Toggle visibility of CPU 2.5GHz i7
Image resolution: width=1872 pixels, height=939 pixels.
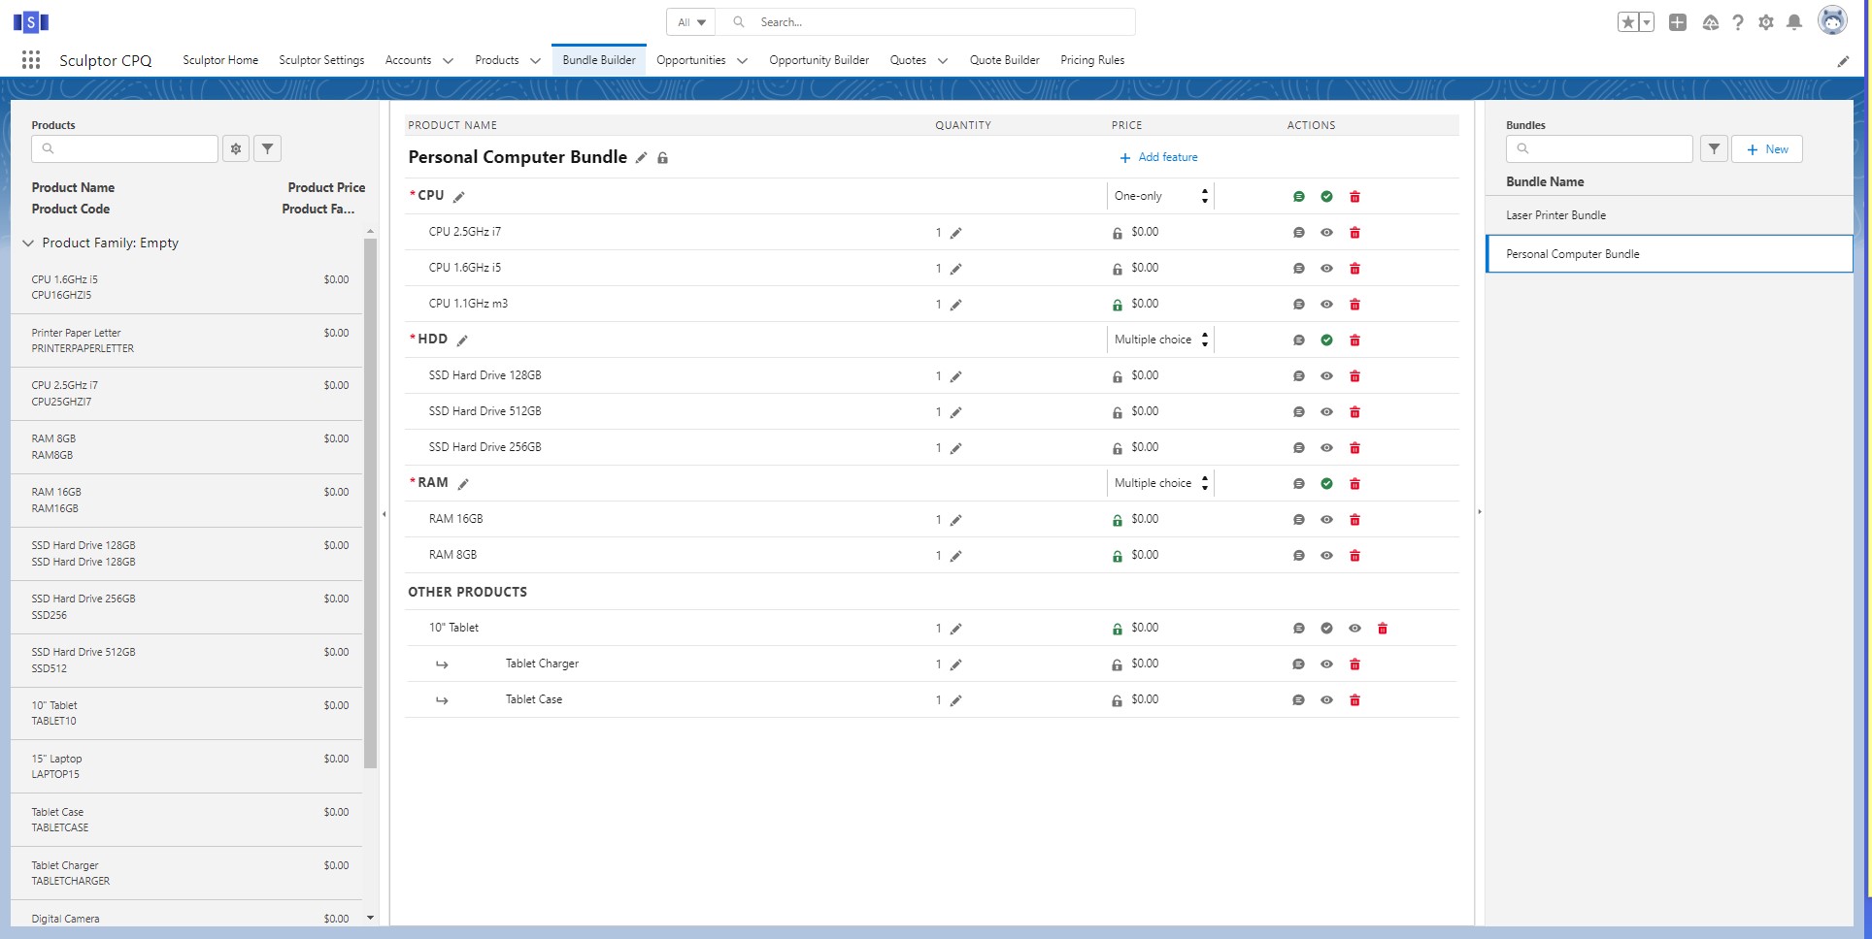(x=1326, y=233)
